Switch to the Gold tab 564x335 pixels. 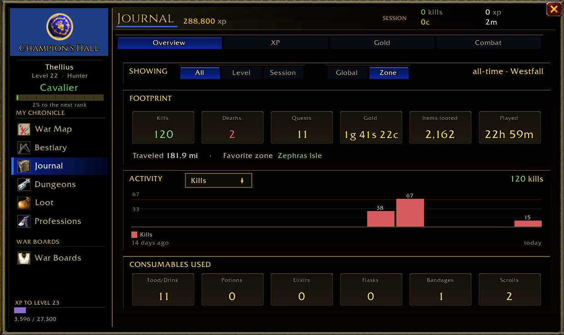[382, 43]
